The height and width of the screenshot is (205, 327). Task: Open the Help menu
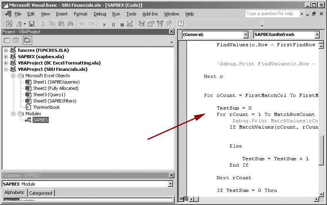pos(190,14)
